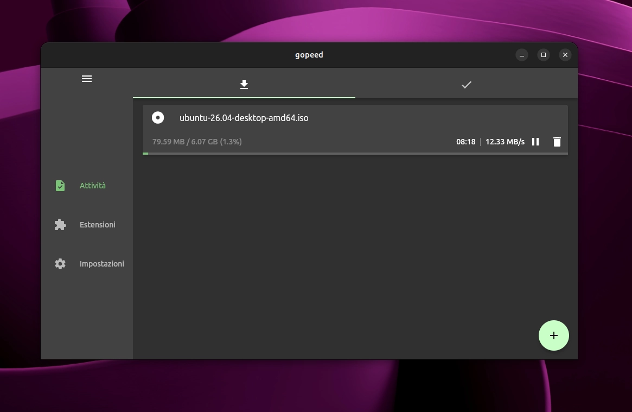The width and height of the screenshot is (632, 412).
Task: Pause the ubuntu ISO download
Action: pyautogui.click(x=535, y=142)
